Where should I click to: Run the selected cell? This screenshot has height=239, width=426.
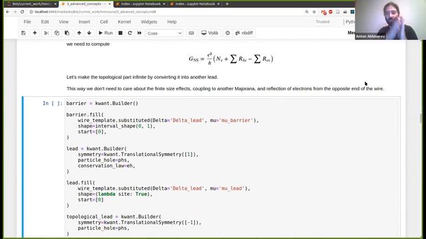click(x=105, y=33)
